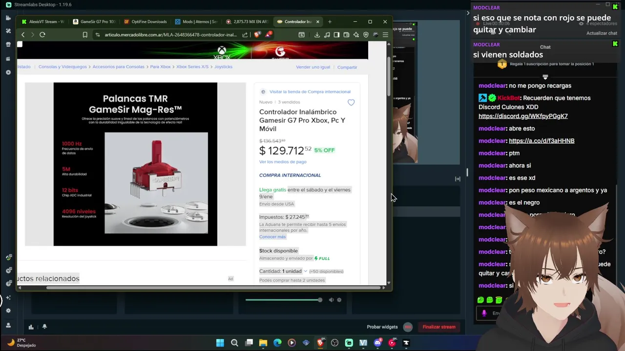Open Xbox Series X/S breadcrumb
The height and width of the screenshot is (351, 625).
tap(192, 67)
